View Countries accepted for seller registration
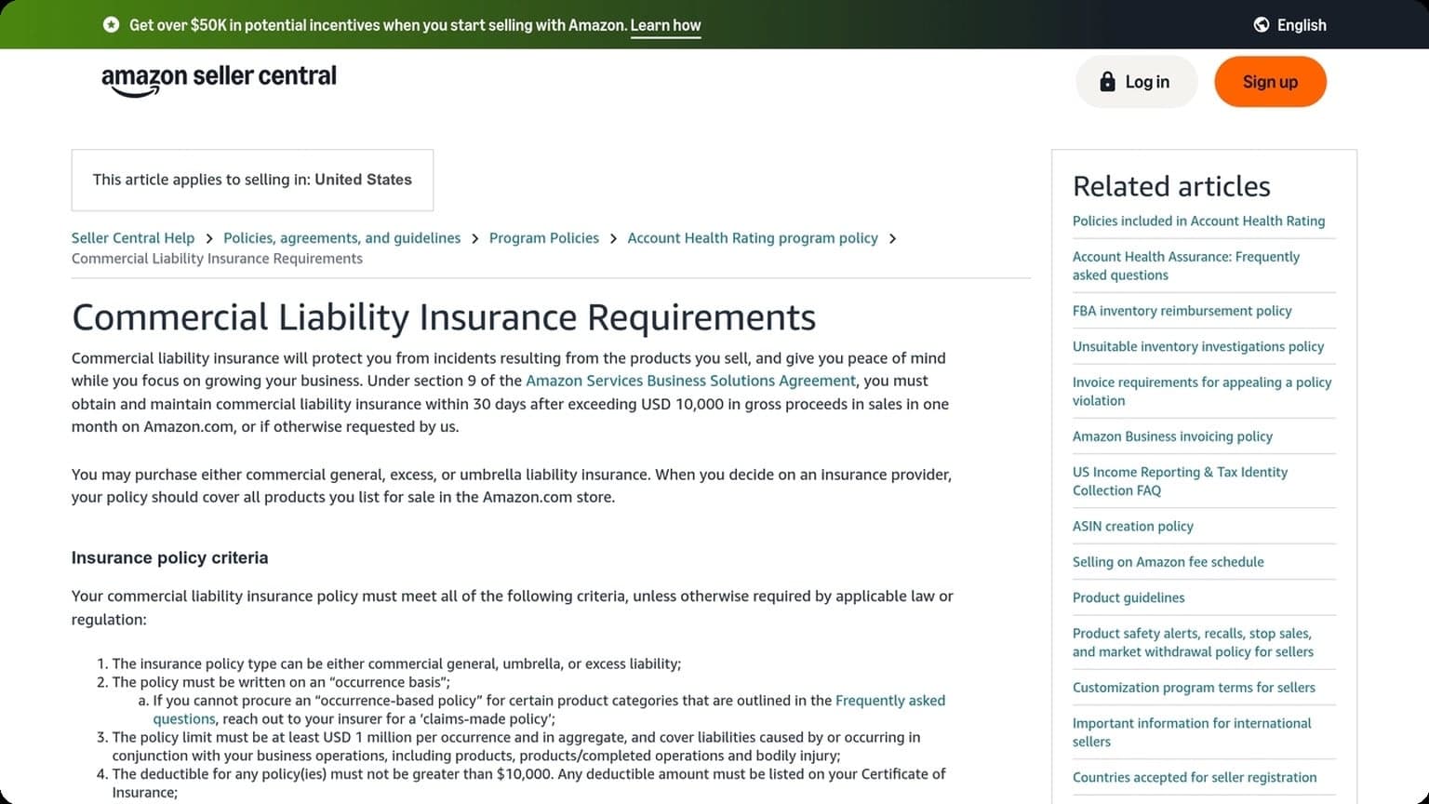The width and height of the screenshot is (1429, 804). coord(1194,777)
